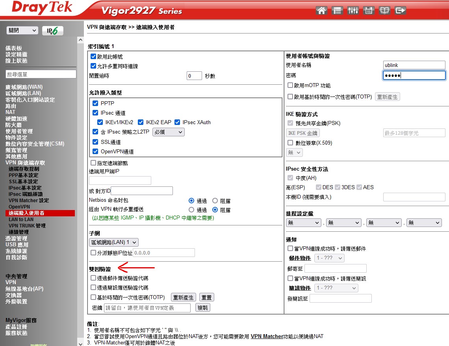Screen dimensions: 449x346
Task: Click the 重置 button
Action: [x=206, y=298]
